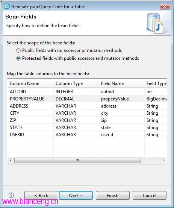Cancel the wizard
Image resolution: width=174 pixels, height=208 pixels.
pyautogui.click(x=150, y=195)
